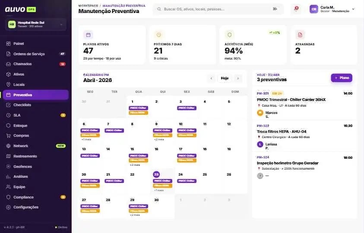Open the Carla M. user menu chevron

[353, 9]
